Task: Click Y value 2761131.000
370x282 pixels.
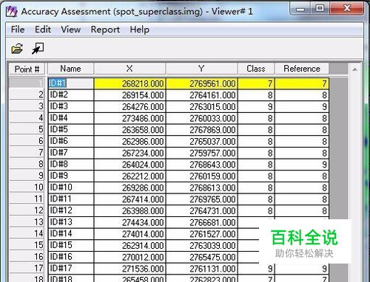Action: [202, 269]
